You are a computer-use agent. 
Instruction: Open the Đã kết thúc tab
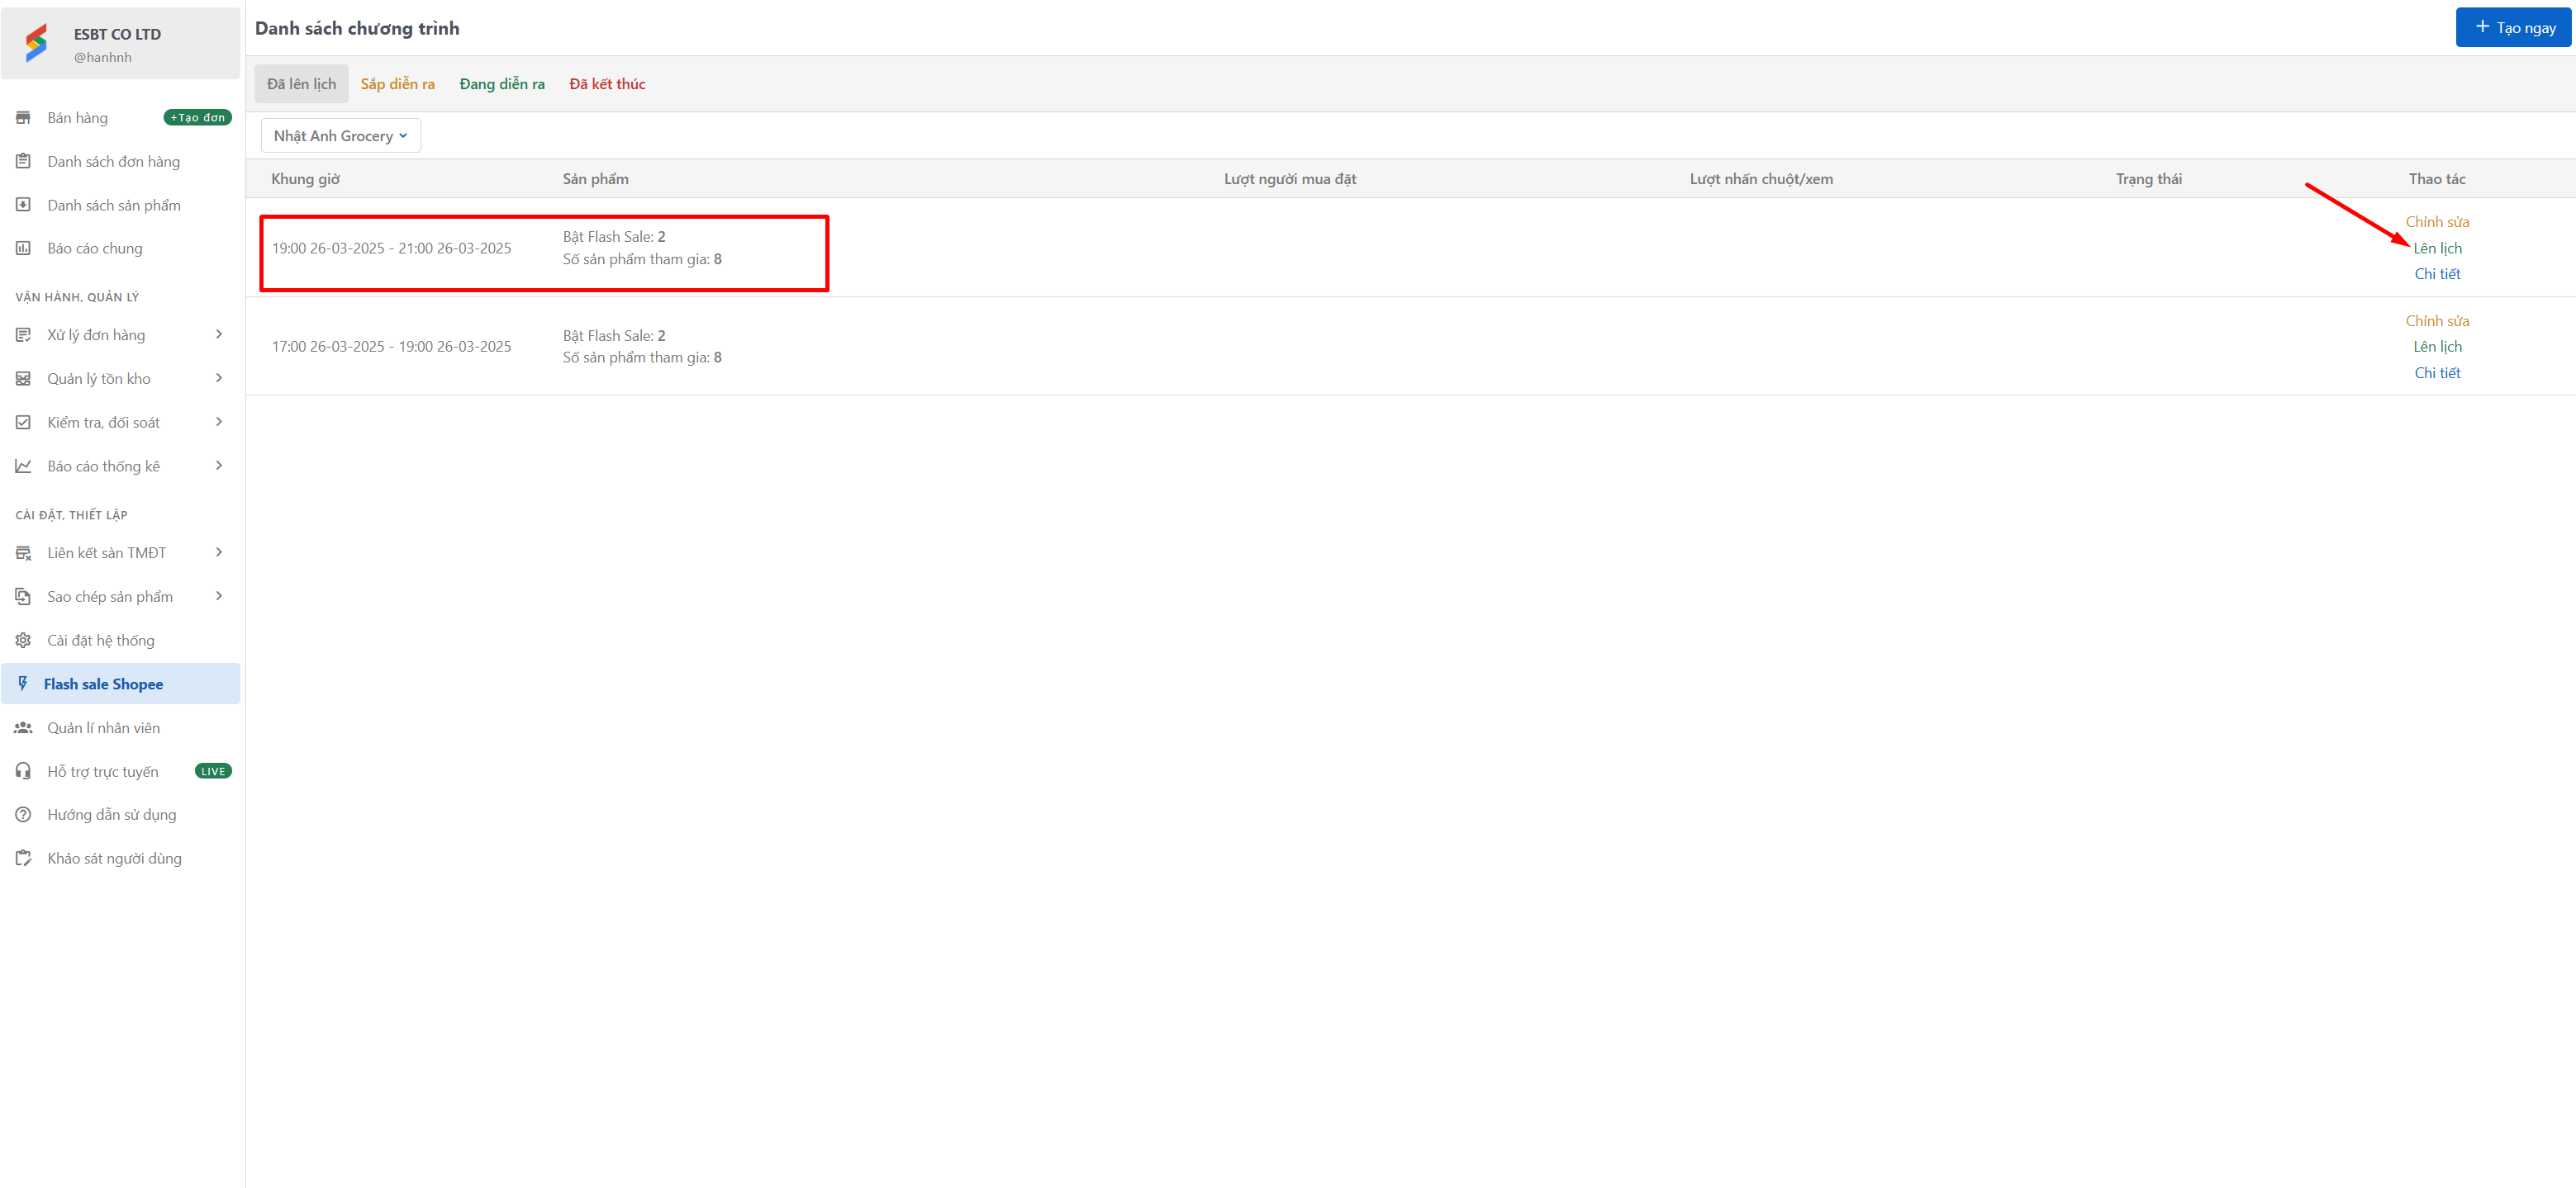pos(607,84)
